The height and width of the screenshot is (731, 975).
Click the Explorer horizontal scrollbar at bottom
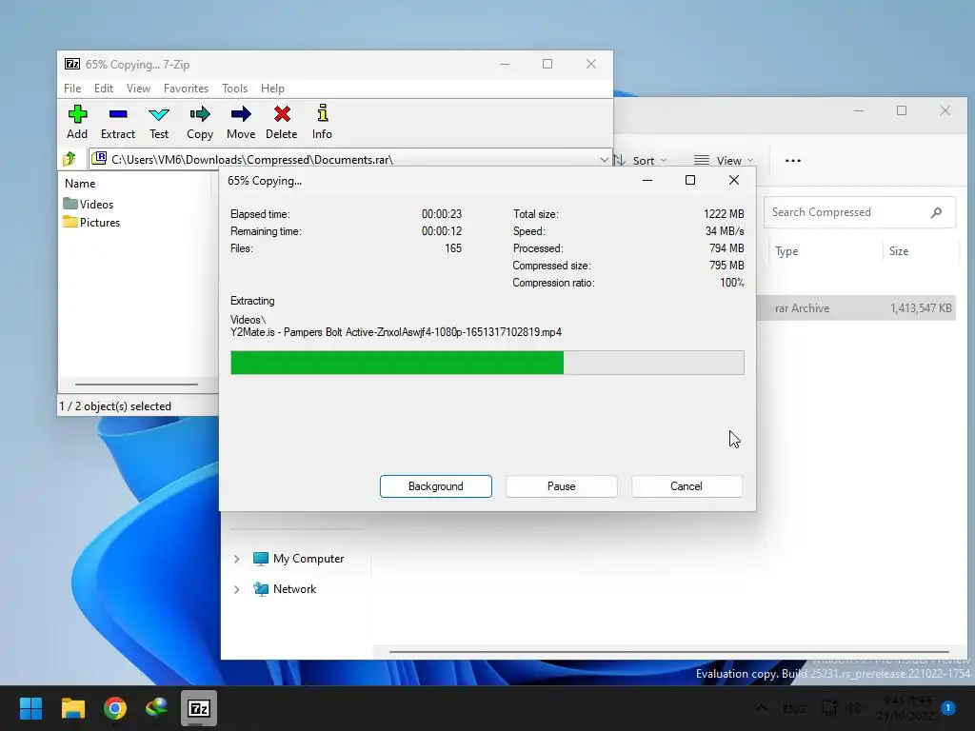[x=668, y=651]
